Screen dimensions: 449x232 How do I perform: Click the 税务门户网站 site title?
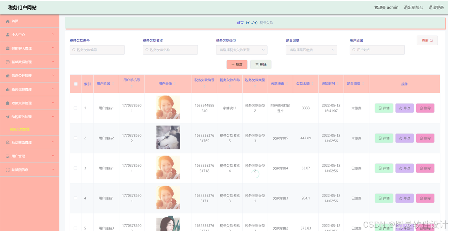click(x=22, y=7)
